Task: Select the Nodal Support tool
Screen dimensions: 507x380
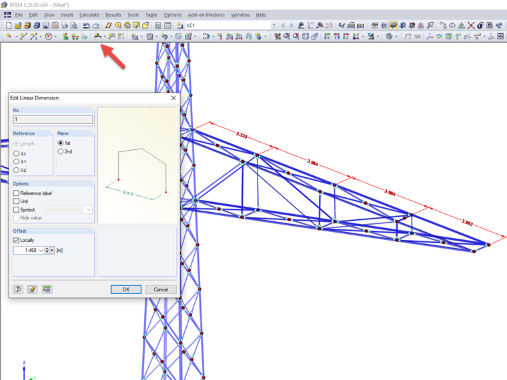Action: pos(65,36)
